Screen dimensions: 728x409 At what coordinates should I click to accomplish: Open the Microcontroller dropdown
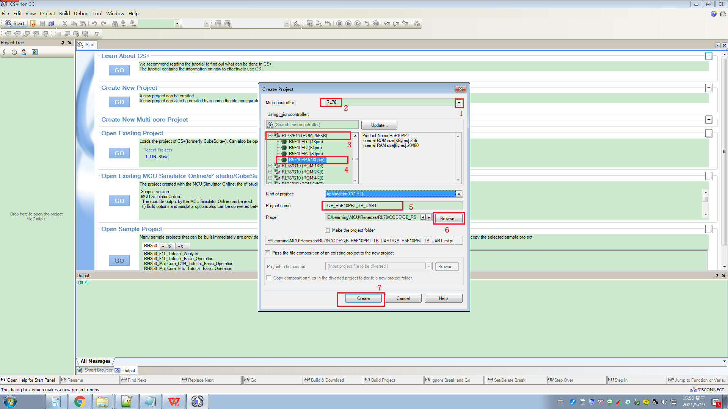point(459,103)
